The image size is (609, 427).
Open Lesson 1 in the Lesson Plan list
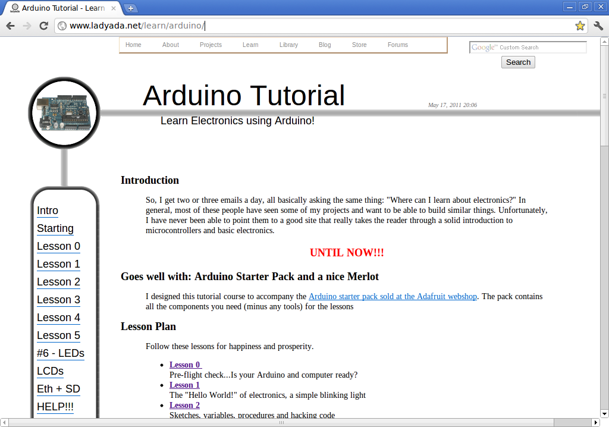coord(184,385)
